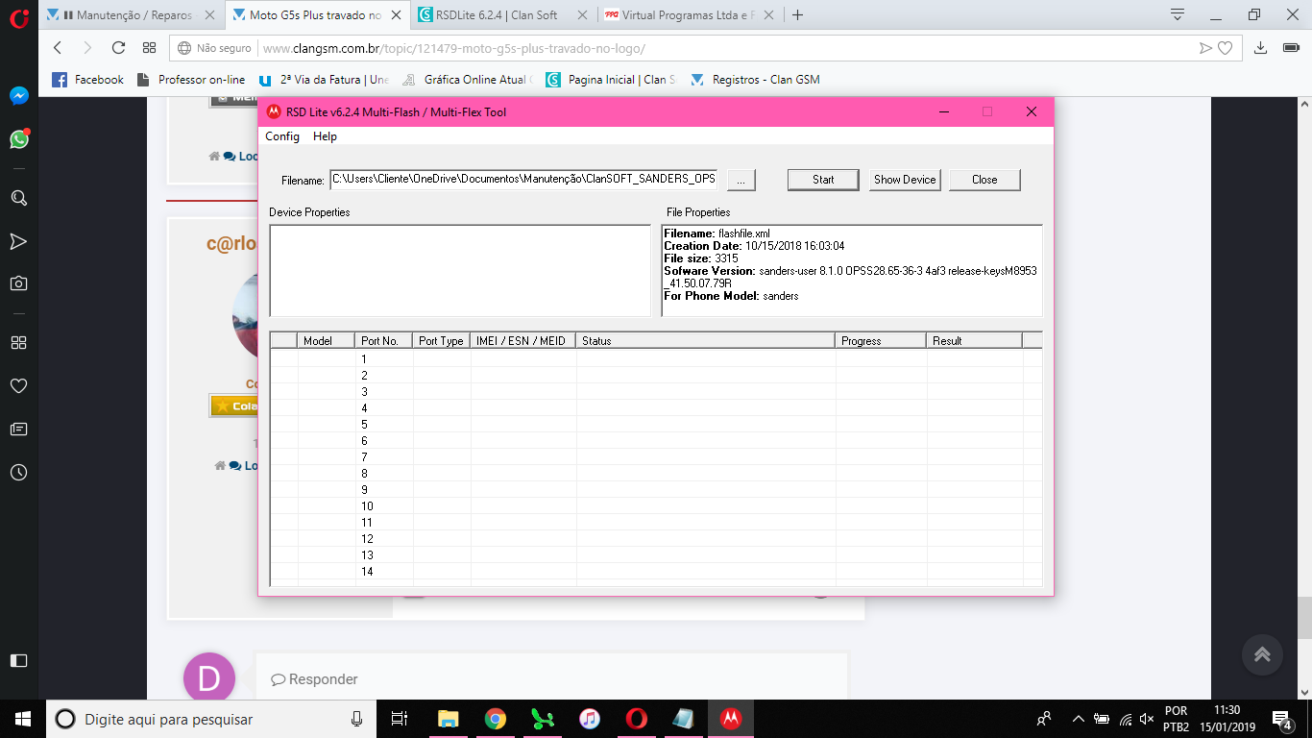Viewport: 1312px width, 738px height.
Task: Go back to previous page
Action: (x=58, y=48)
